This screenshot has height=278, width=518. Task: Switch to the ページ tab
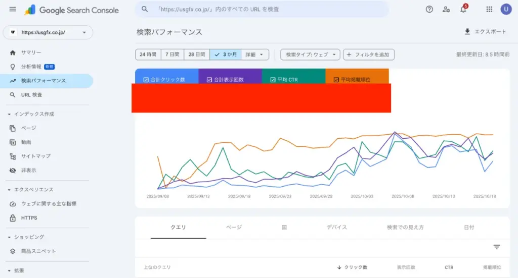(234, 228)
